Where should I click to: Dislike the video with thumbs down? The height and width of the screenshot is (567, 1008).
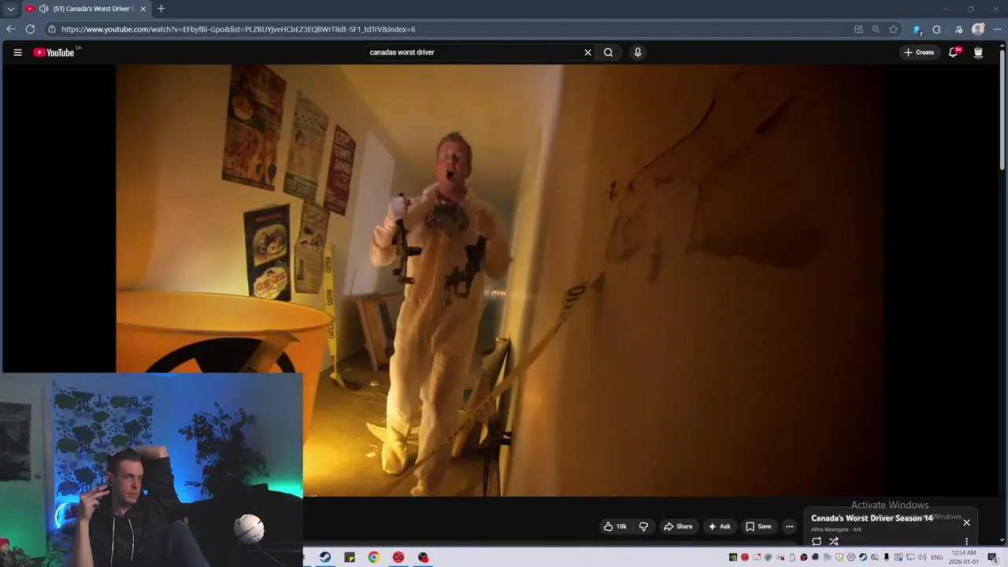[643, 527]
